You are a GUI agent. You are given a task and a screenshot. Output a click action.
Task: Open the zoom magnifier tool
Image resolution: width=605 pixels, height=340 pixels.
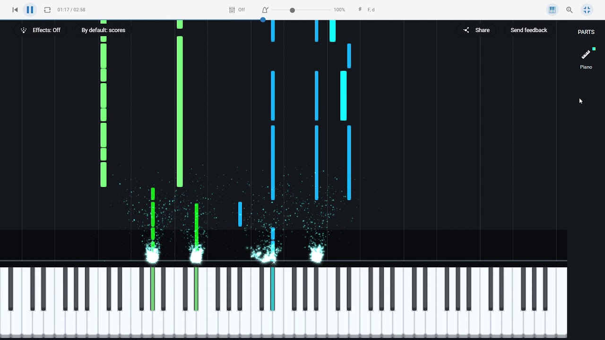570,9
